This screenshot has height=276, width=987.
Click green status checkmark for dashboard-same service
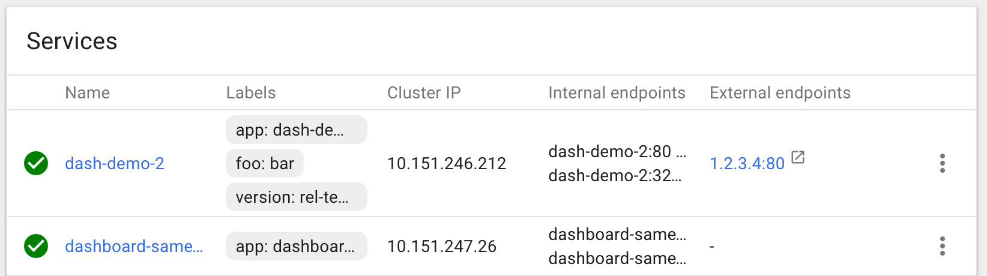(36, 246)
